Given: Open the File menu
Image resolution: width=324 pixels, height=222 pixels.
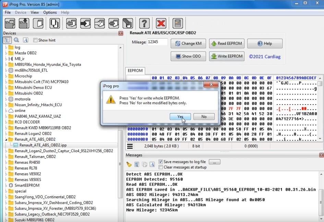Looking at the screenshot, I should coord(8,12).
